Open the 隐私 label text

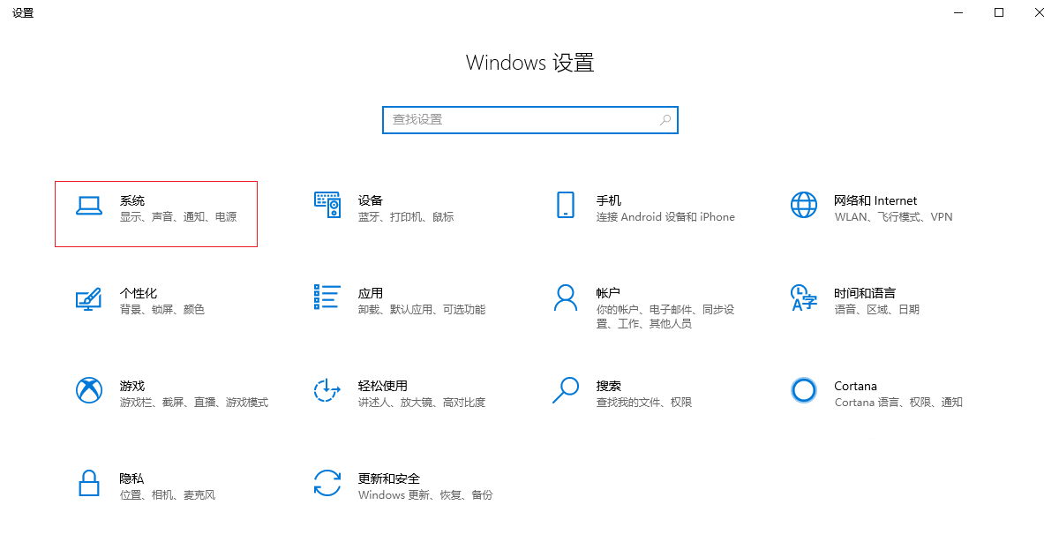[131, 478]
